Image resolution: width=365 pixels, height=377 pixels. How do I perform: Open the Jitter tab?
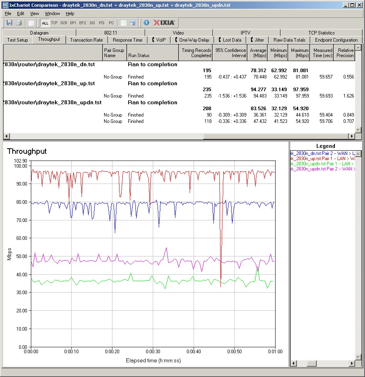[257, 40]
